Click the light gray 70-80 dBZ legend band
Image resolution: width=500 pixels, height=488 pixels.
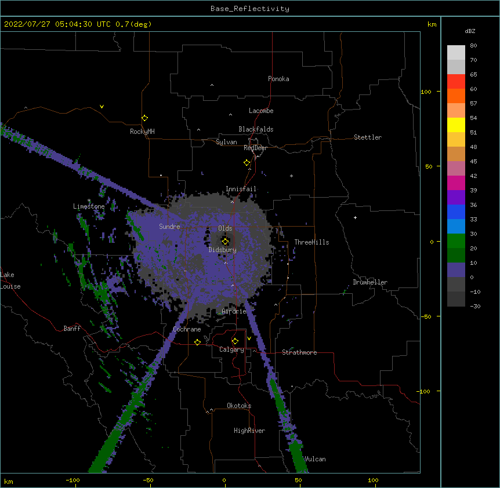coord(456,53)
